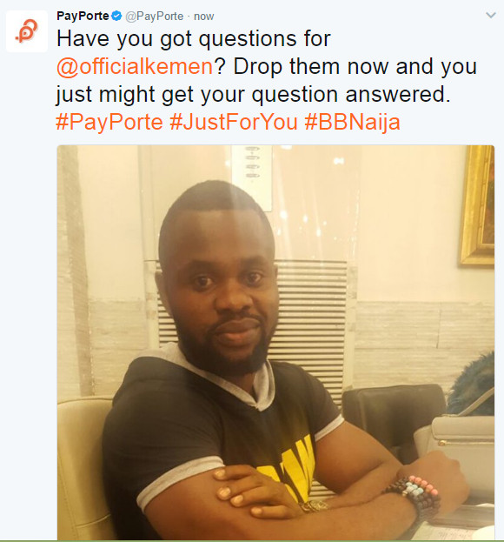This screenshot has width=504, height=542.
Task: Click the blue verified badge beside PayPorte
Action: pyautogui.click(x=117, y=16)
